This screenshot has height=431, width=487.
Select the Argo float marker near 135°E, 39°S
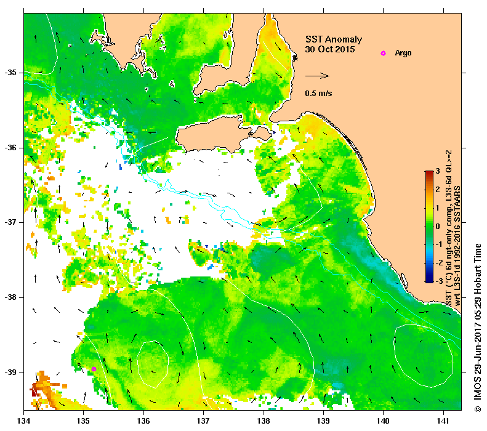click(94, 369)
